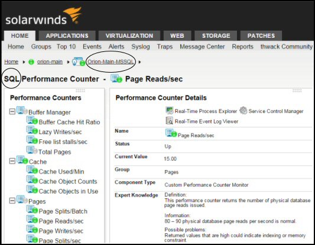Switch to the VIRTUALIZATION tab
315x245 pixels.
click(129, 35)
